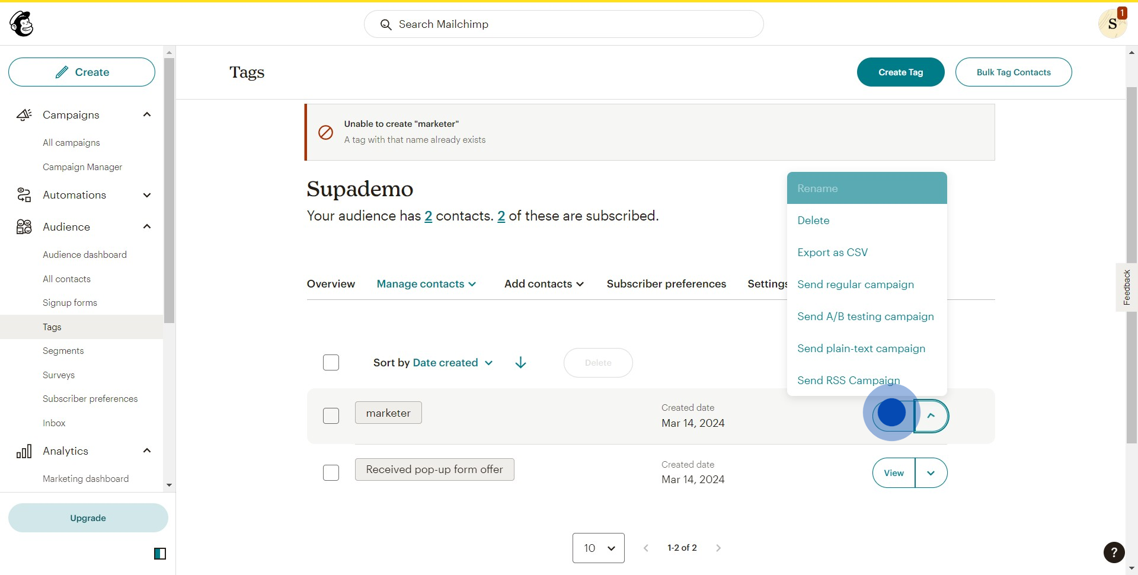Click the sort direction arrow icon
The height and width of the screenshot is (575, 1138).
(x=520, y=363)
